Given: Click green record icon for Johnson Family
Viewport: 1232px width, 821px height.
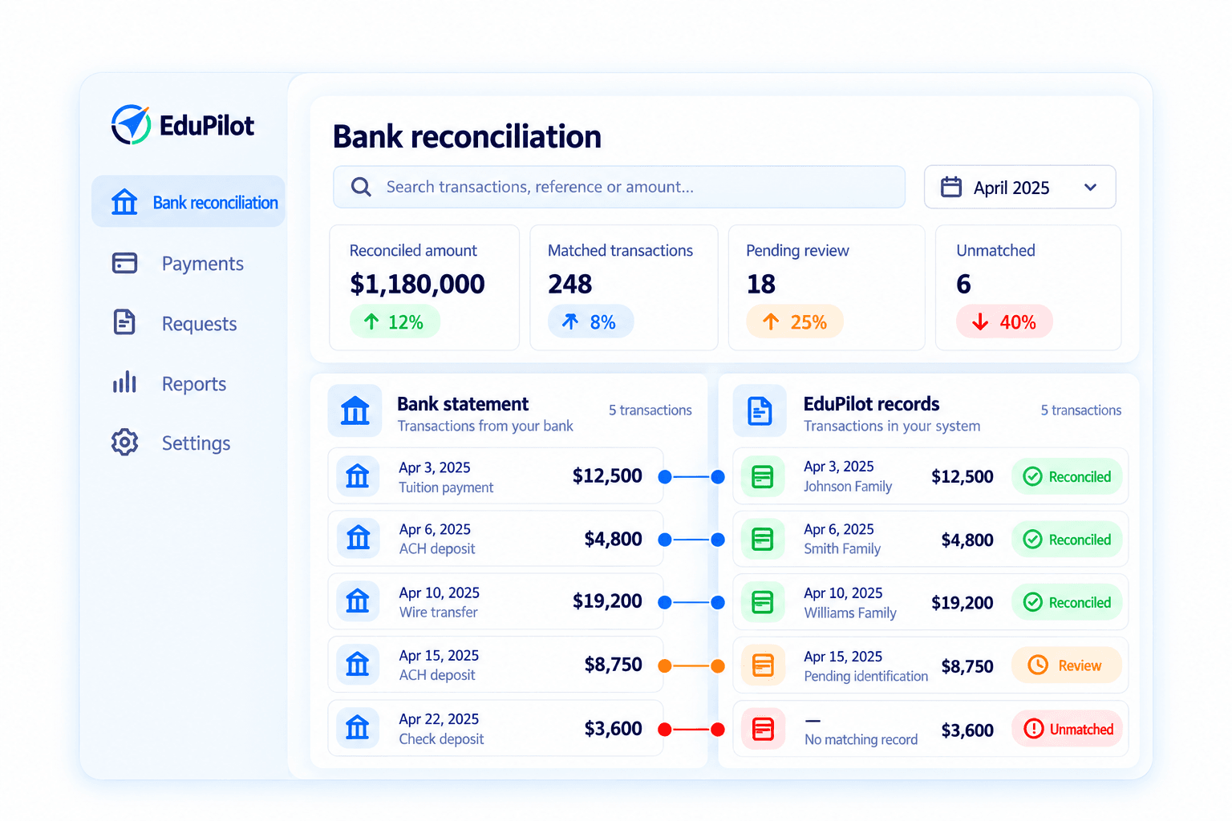Looking at the screenshot, I should [x=762, y=476].
